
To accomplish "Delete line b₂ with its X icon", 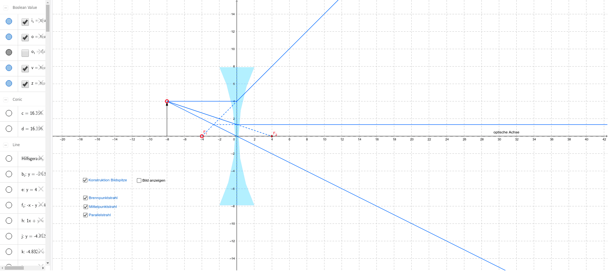I will [x=41, y=173].
